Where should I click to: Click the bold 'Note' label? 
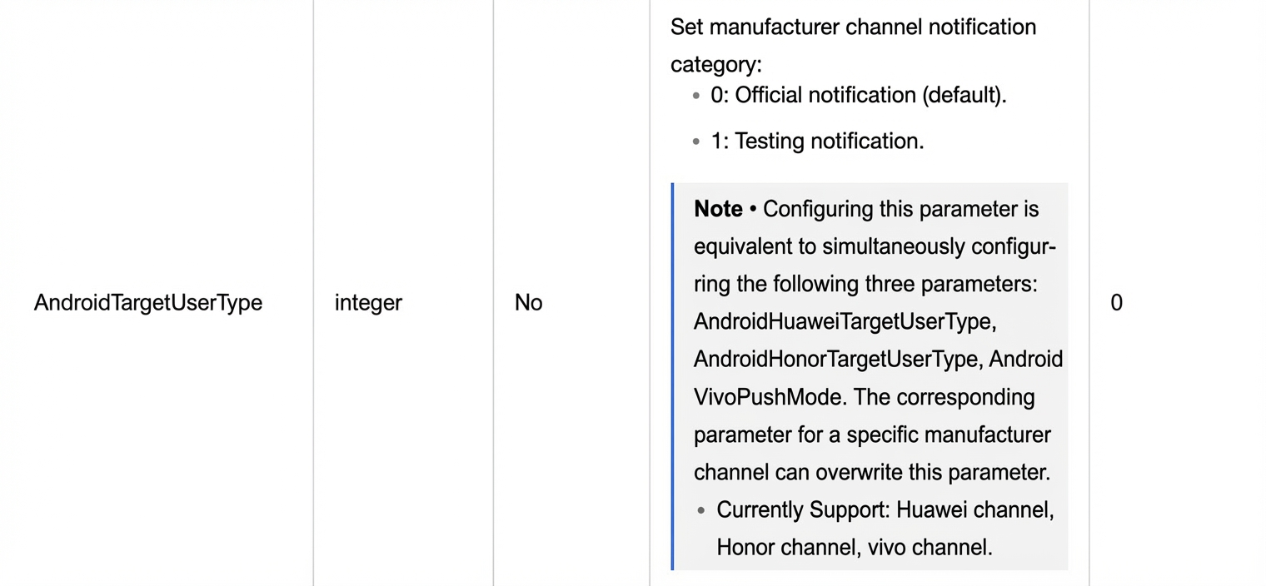tap(718, 208)
